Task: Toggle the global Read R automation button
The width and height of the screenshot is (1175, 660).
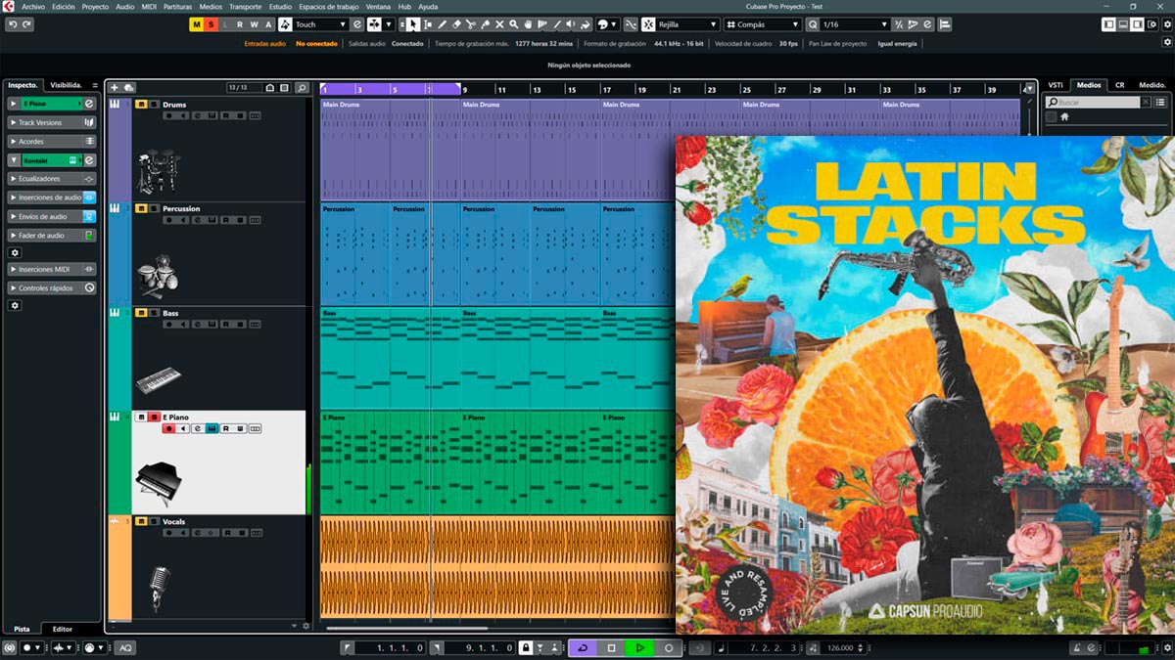Action: pyautogui.click(x=239, y=24)
